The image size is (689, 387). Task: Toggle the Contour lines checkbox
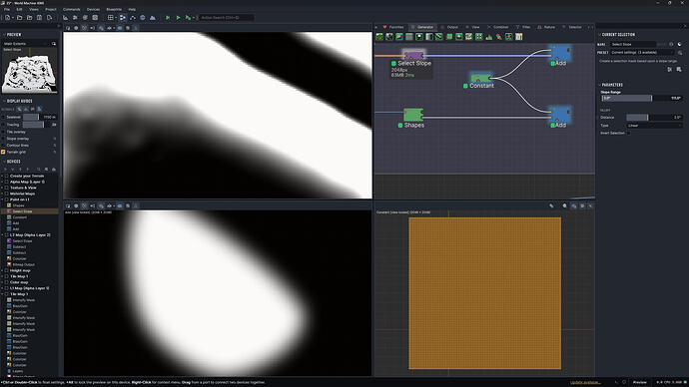[x=4, y=146]
